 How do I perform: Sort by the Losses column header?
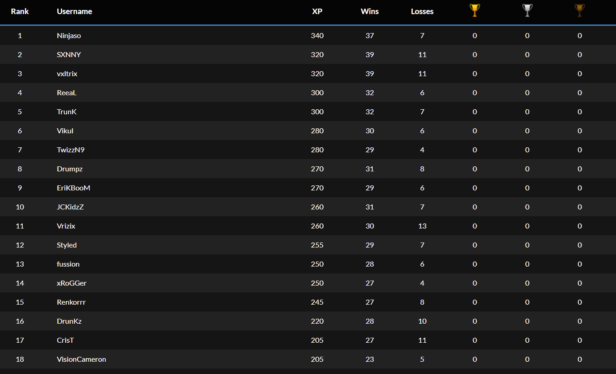422,11
